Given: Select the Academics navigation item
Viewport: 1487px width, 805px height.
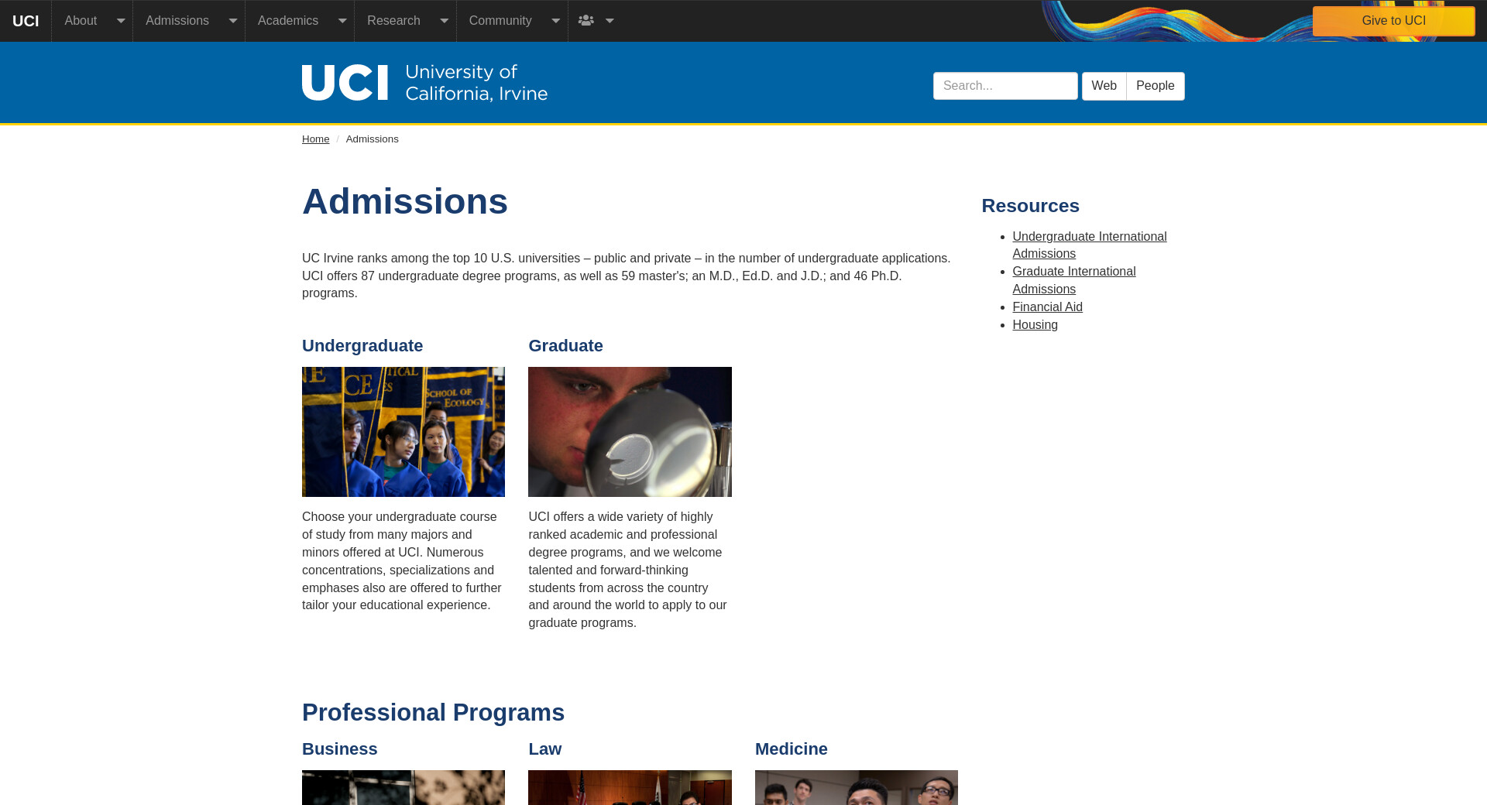Looking at the screenshot, I should [287, 21].
